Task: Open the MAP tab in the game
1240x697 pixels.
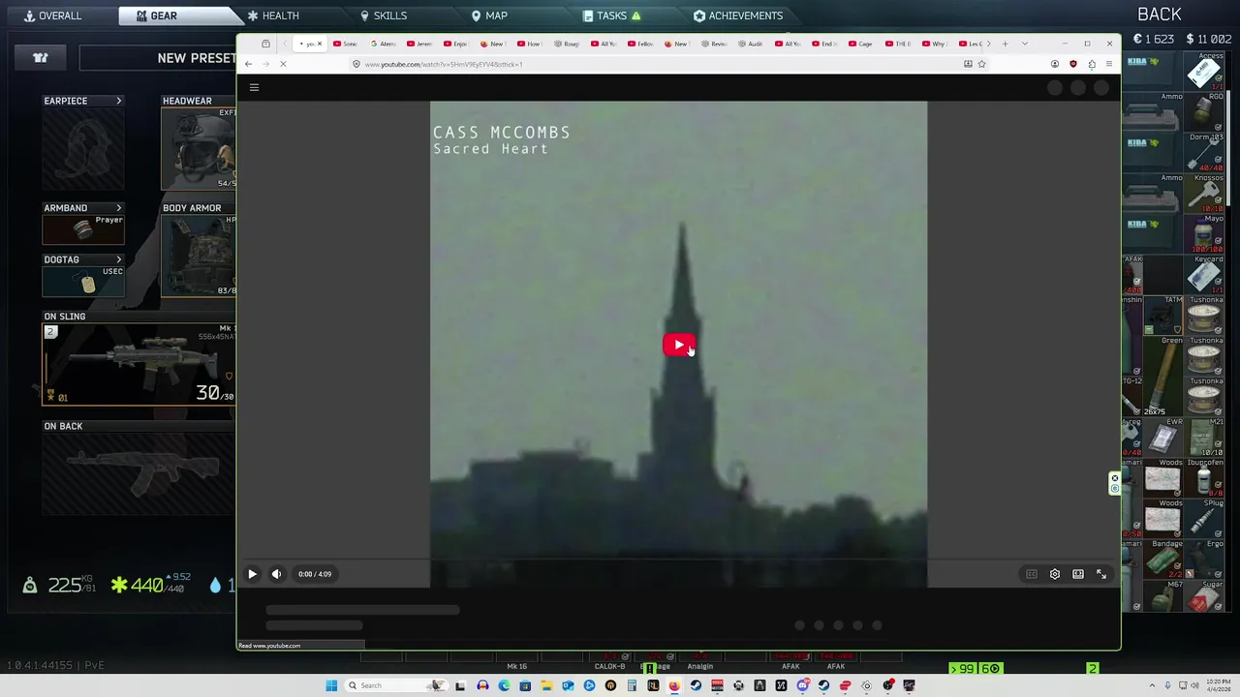Action: 489,15
